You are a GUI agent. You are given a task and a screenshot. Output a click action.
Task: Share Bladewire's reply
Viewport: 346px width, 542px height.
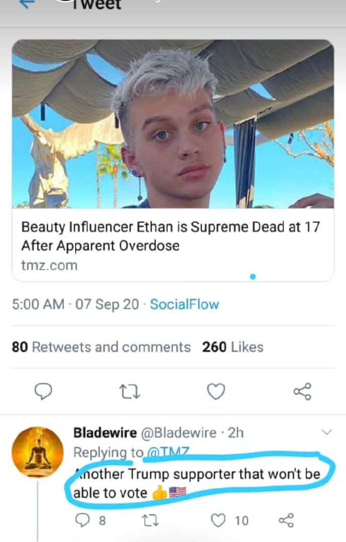point(286,520)
